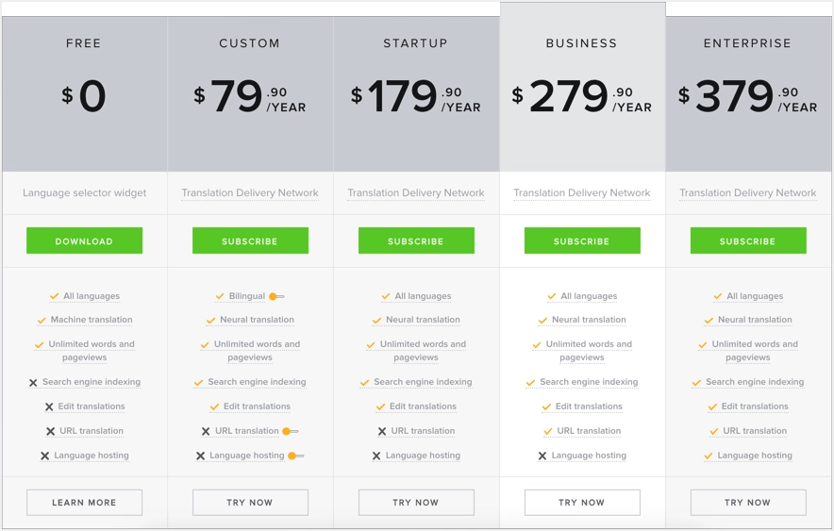Screen dimensions: 834x531
Task: Click the X icon beside Free Search engine indexing
Action: 33,383
